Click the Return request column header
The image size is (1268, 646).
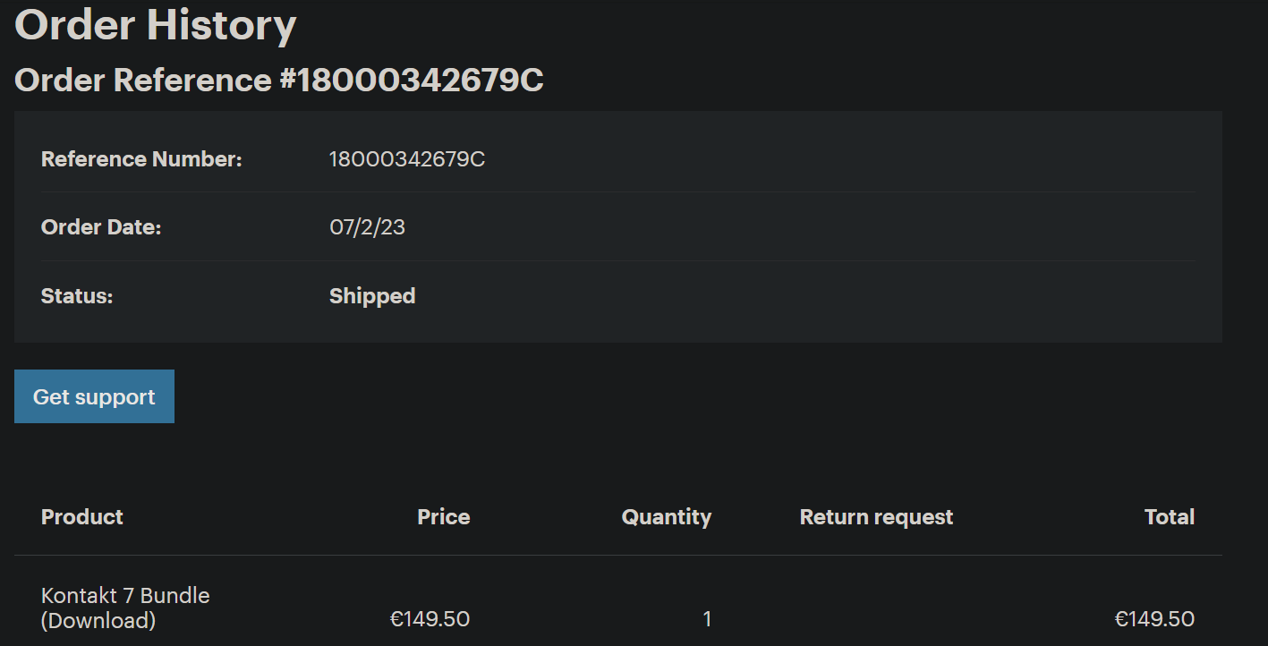pos(876,517)
